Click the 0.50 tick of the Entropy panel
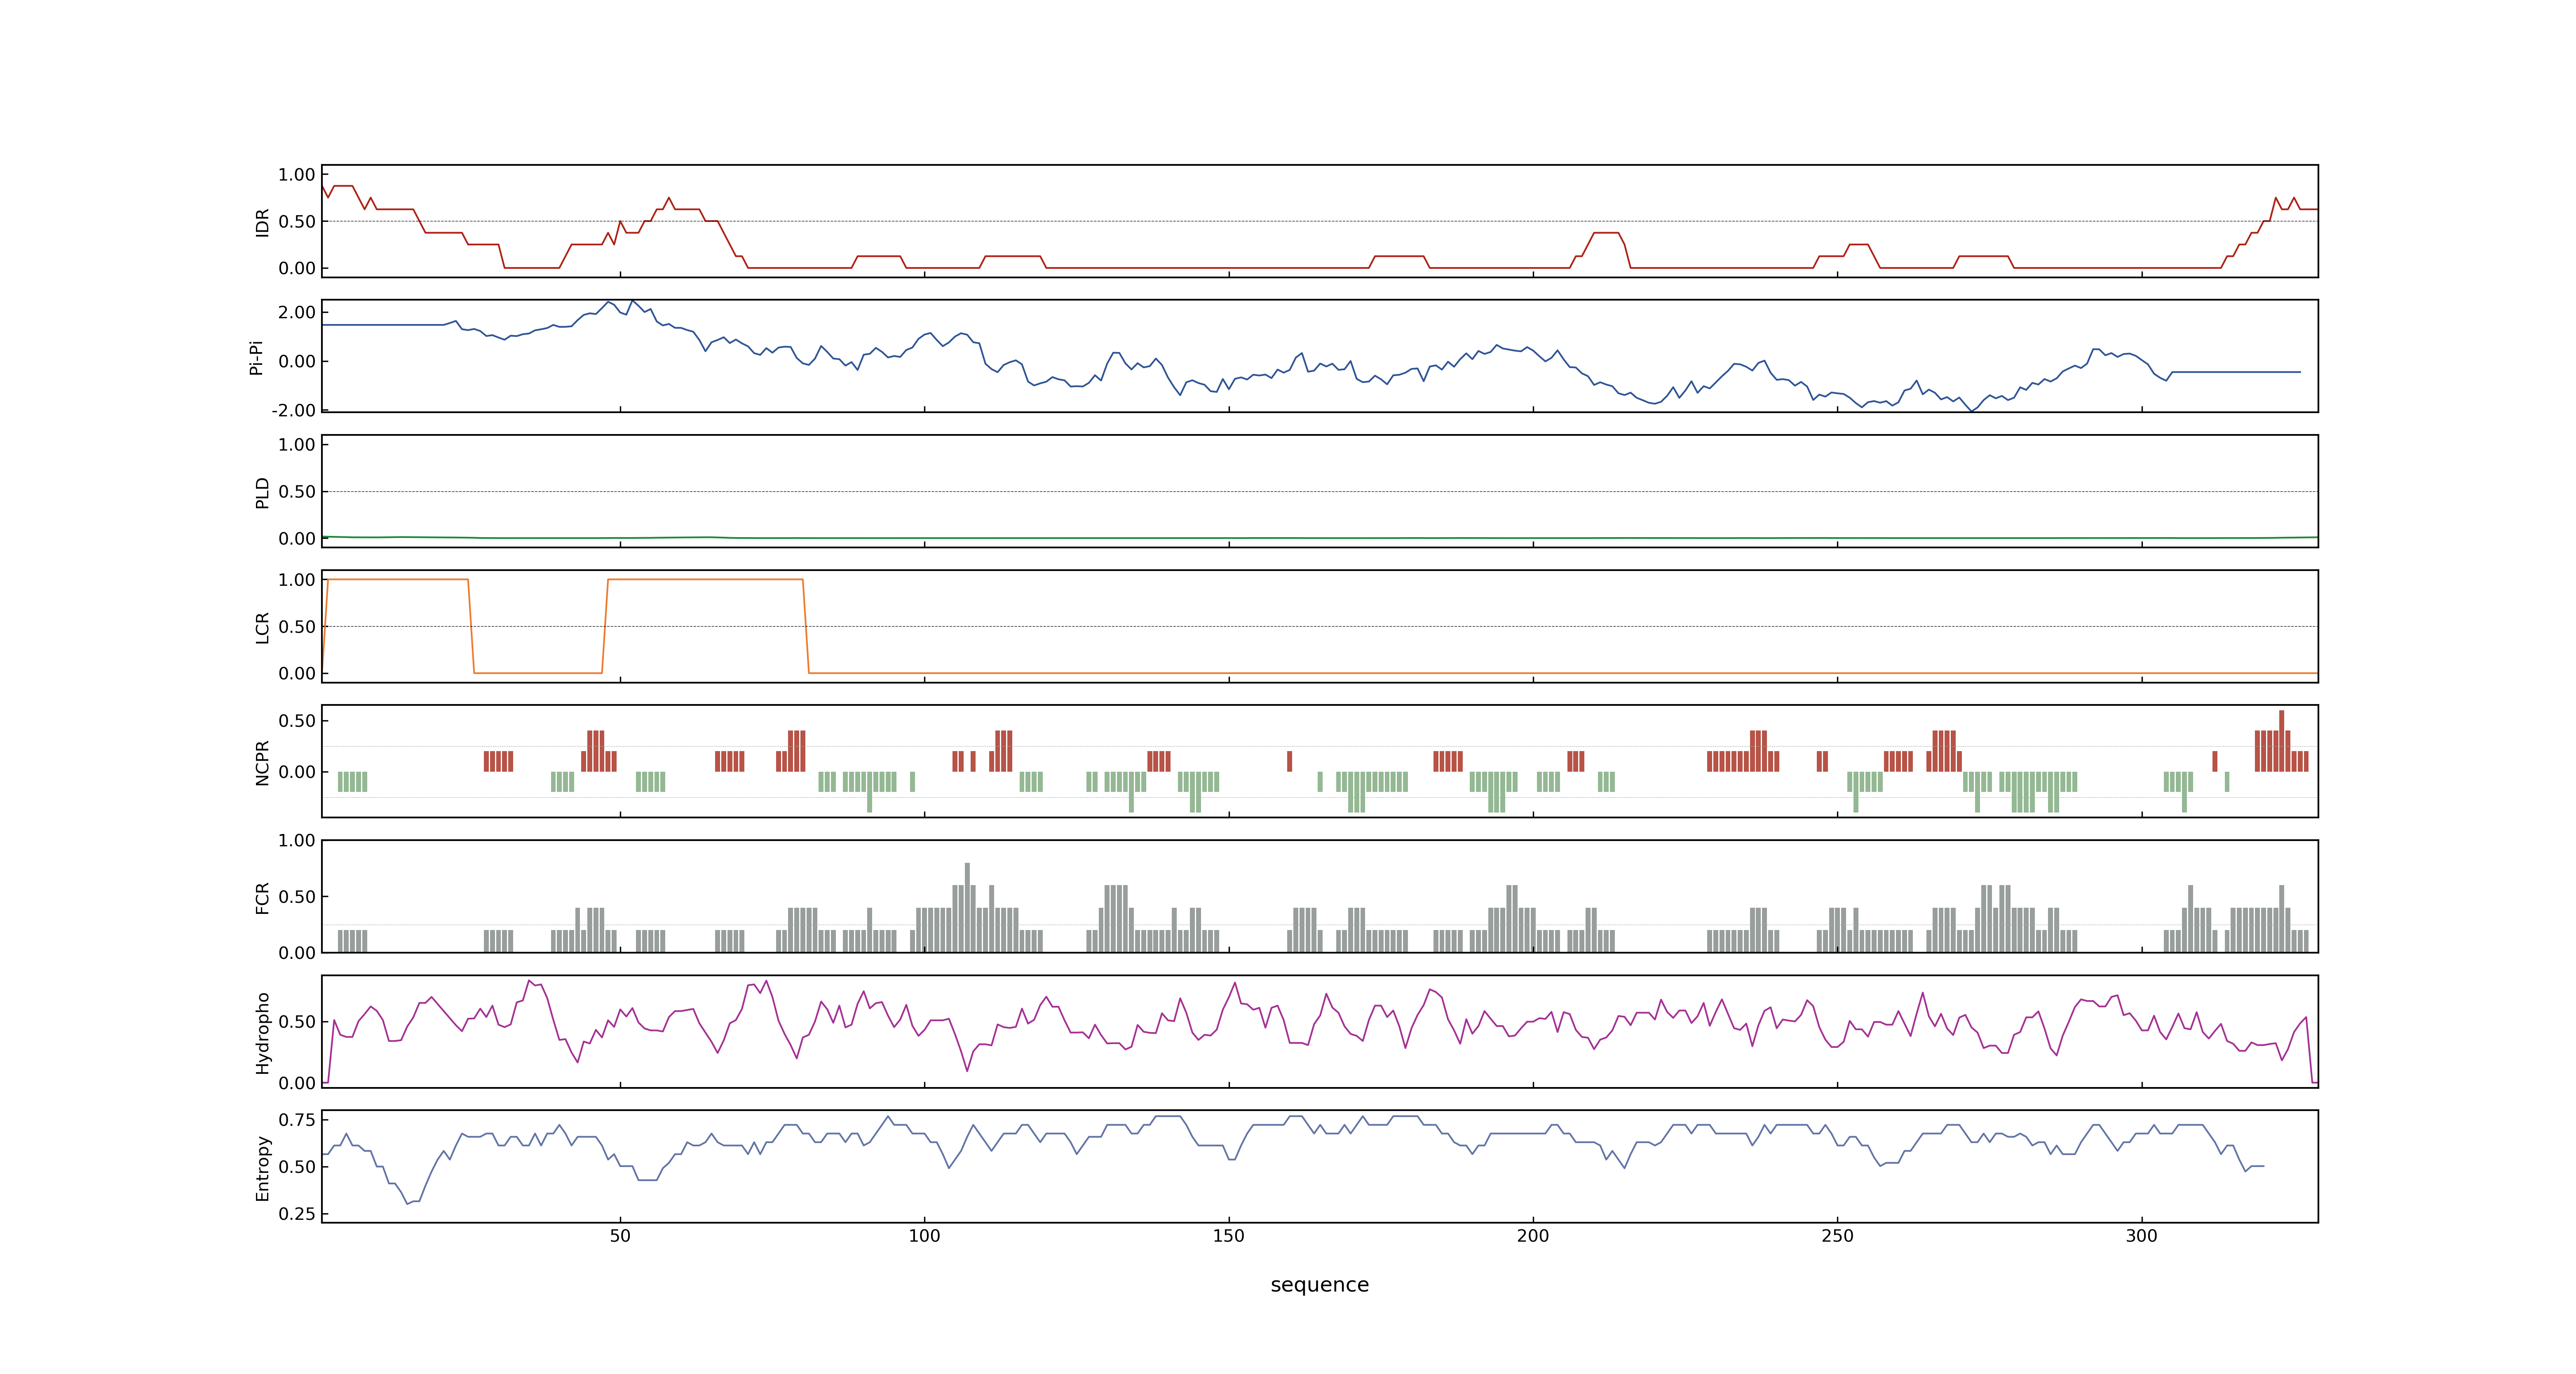 (x=297, y=1167)
